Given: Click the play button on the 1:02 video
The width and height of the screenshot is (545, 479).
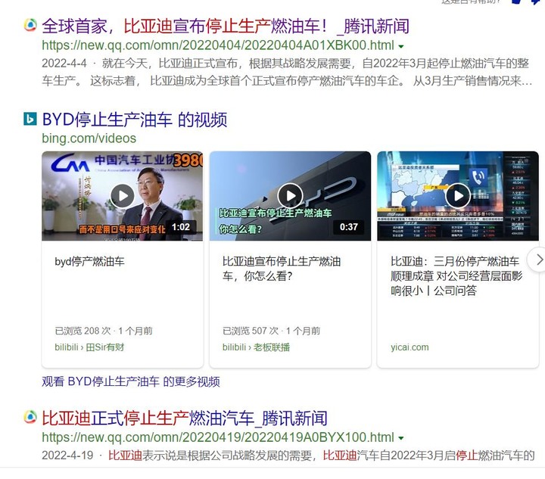Looking at the screenshot, I should coord(123,196).
